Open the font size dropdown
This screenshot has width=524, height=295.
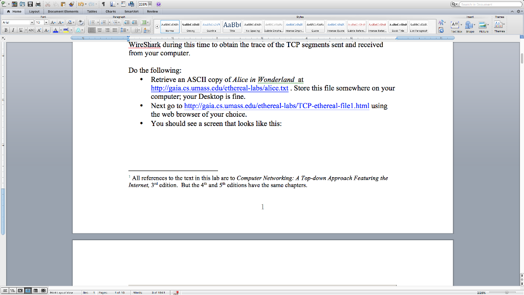(x=47, y=23)
